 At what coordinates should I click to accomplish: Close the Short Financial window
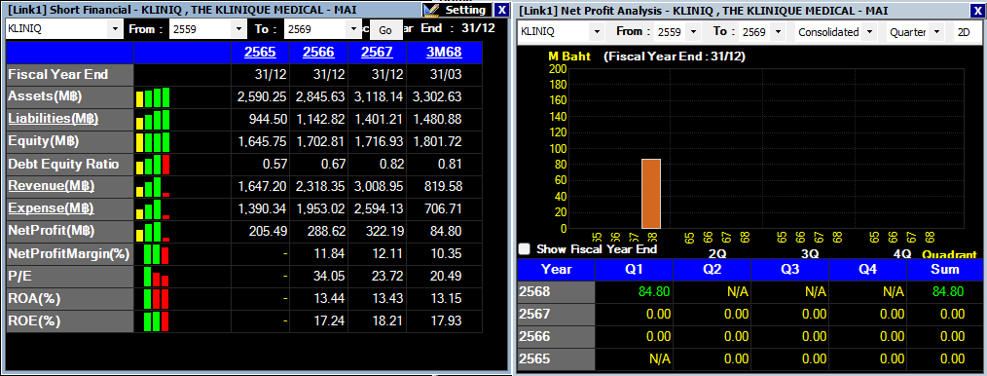(x=500, y=10)
